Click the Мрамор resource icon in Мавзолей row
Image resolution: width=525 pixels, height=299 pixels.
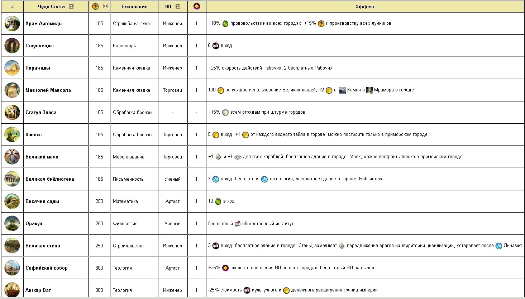369,90
